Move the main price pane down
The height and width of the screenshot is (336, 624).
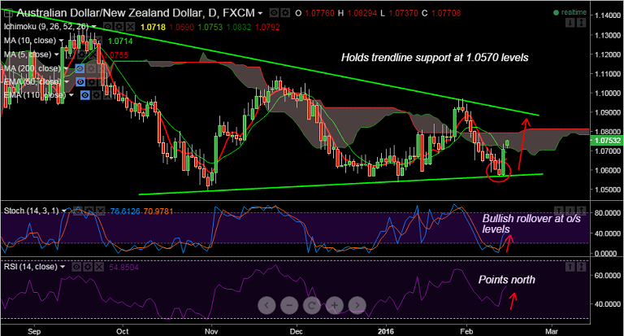570,23
